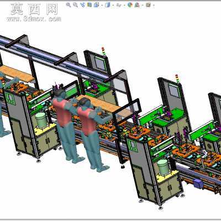Expand the View Orientation dropdown arrow
Image resolution: width=221 pixels, height=221 pixels.
(x=102, y=6)
